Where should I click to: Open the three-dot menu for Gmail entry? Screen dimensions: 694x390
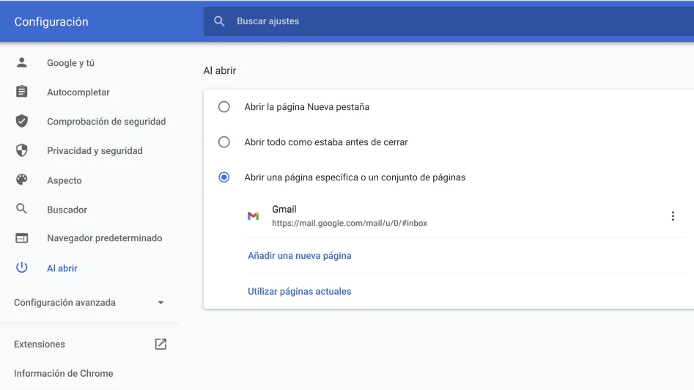coord(673,216)
